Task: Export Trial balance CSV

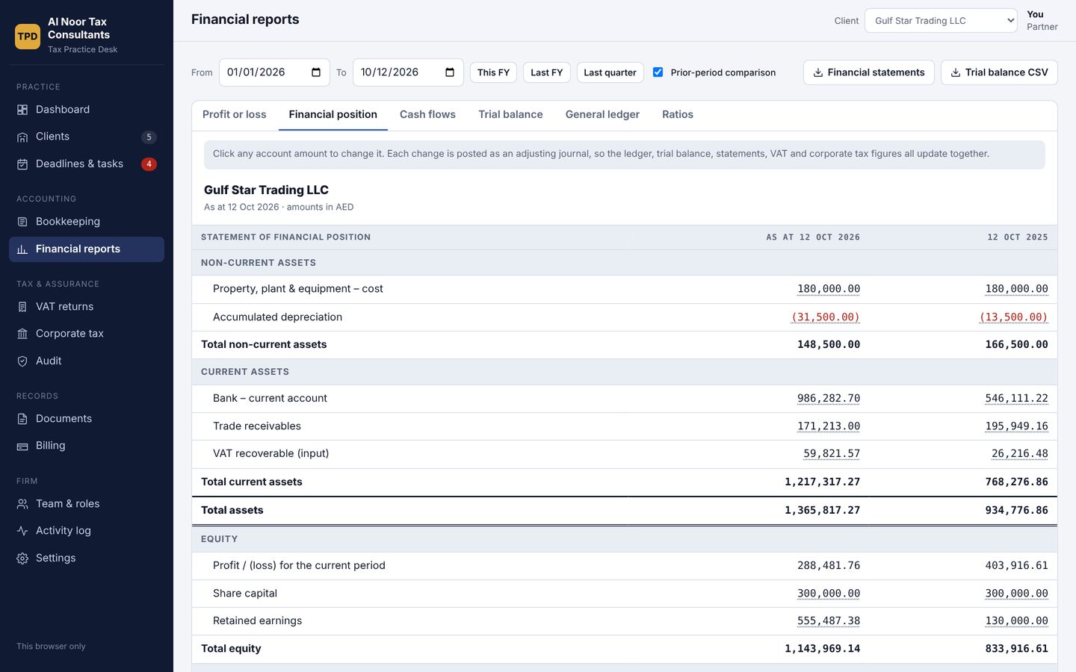Action: click(999, 72)
